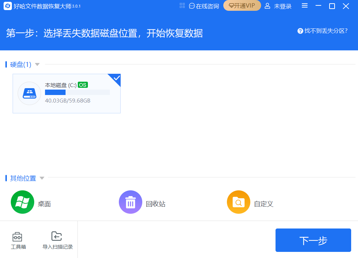Click the question mark help icon
The height and width of the screenshot is (258, 358).
(300, 31)
